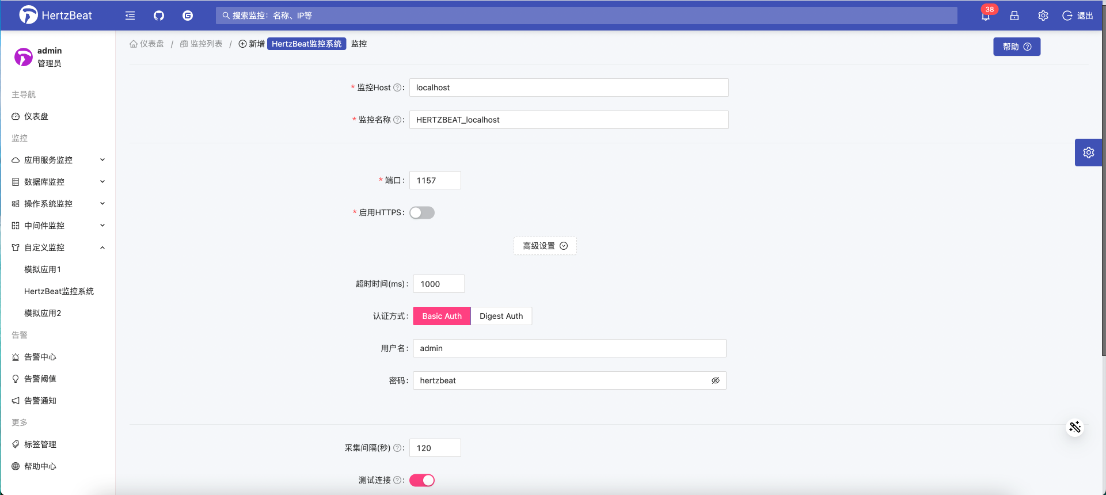Show password with eye icon
The image size is (1106, 495).
716,380
